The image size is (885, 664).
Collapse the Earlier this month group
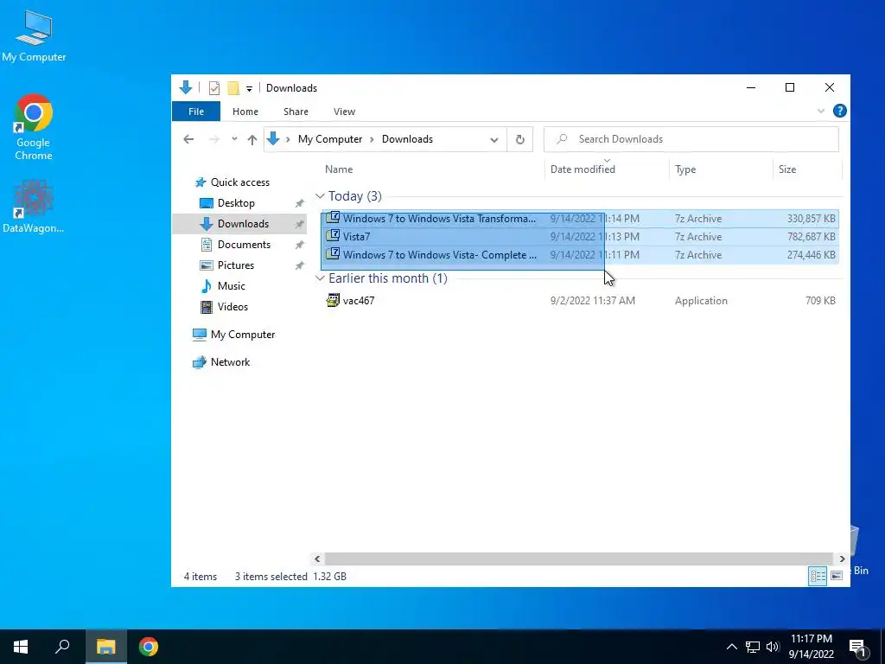pyautogui.click(x=320, y=278)
